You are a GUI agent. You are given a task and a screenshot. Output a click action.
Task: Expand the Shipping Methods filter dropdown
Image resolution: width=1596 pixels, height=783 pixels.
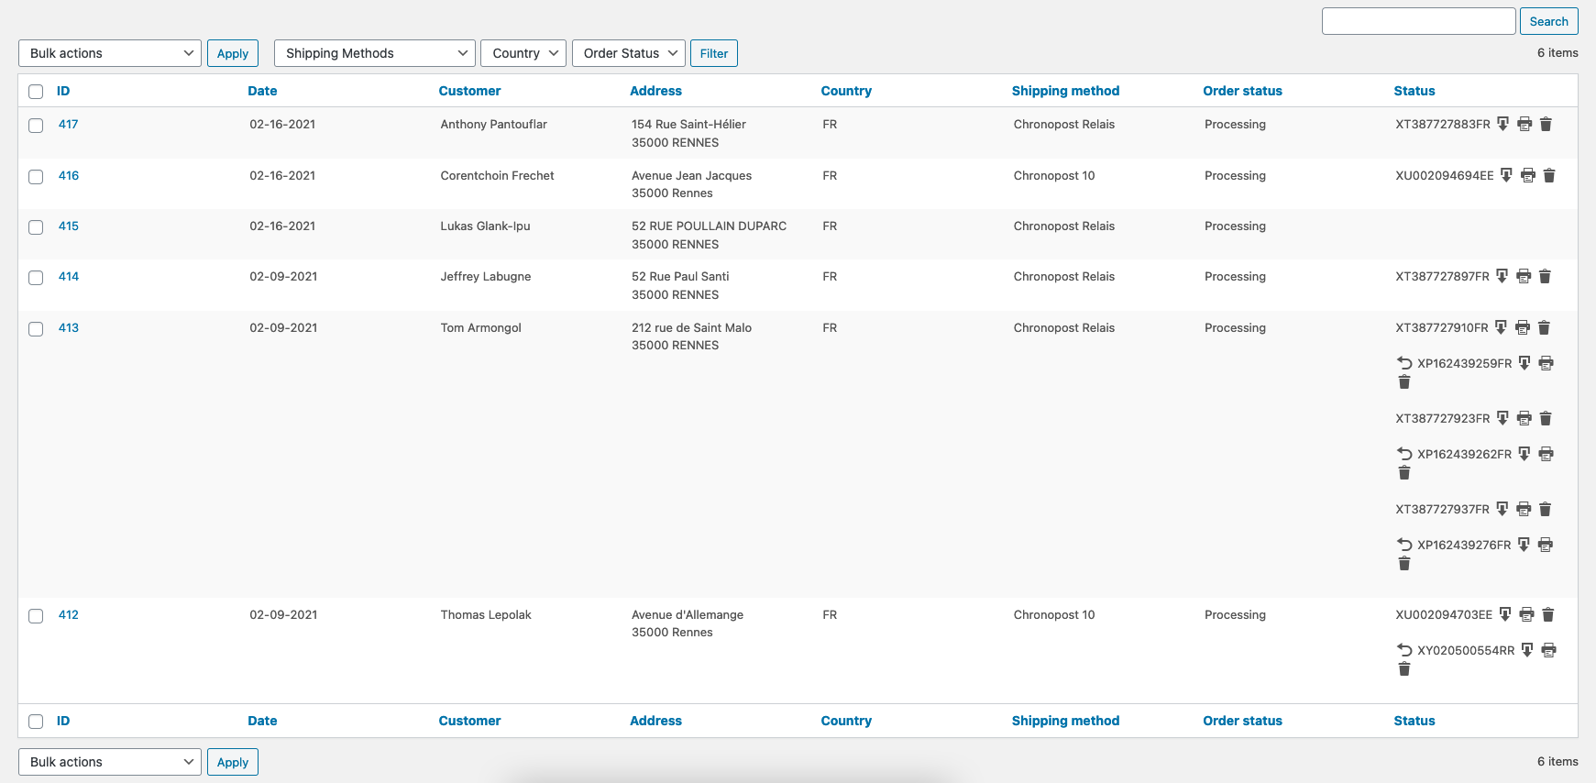375,53
